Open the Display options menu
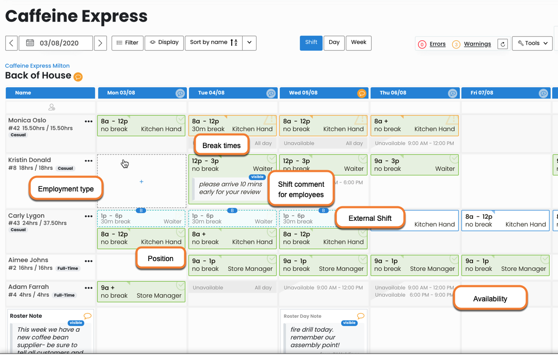Image resolution: width=558 pixels, height=355 pixels. (x=164, y=43)
